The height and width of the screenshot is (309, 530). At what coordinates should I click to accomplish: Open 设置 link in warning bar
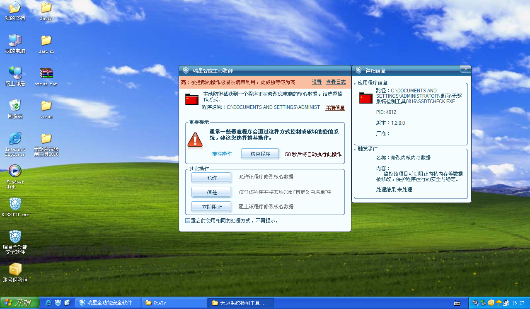(317, 82)
